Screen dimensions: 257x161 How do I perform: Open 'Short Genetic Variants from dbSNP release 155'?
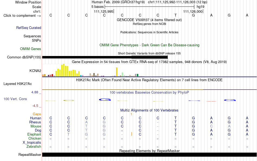pos(149,53)
